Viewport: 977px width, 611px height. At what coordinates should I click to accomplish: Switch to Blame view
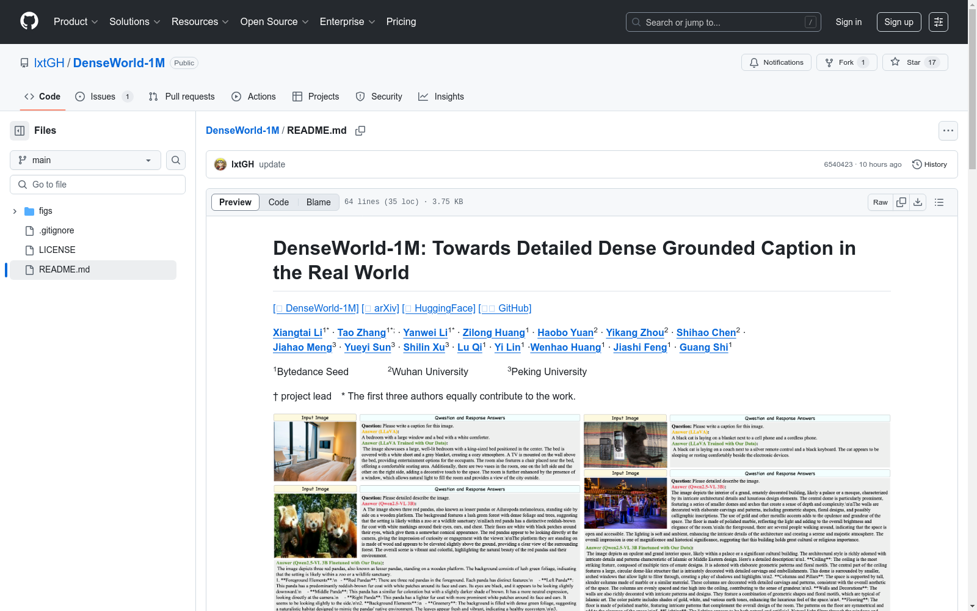[318, 202]
